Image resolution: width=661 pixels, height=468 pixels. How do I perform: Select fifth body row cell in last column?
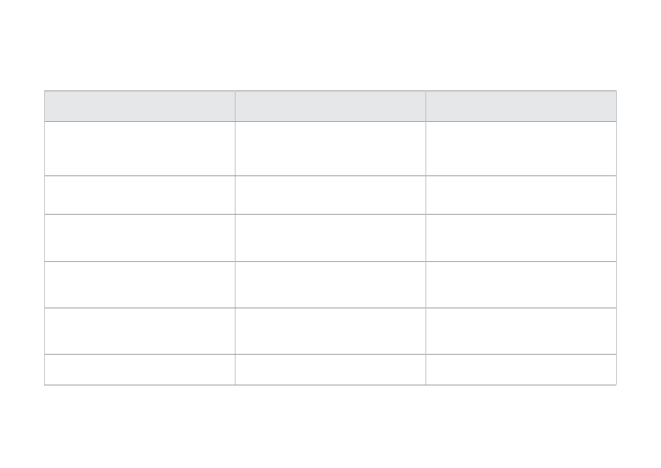pos(521,331)
